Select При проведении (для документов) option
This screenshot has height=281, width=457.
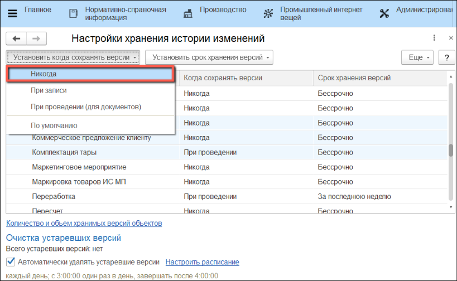pos(85,106)
